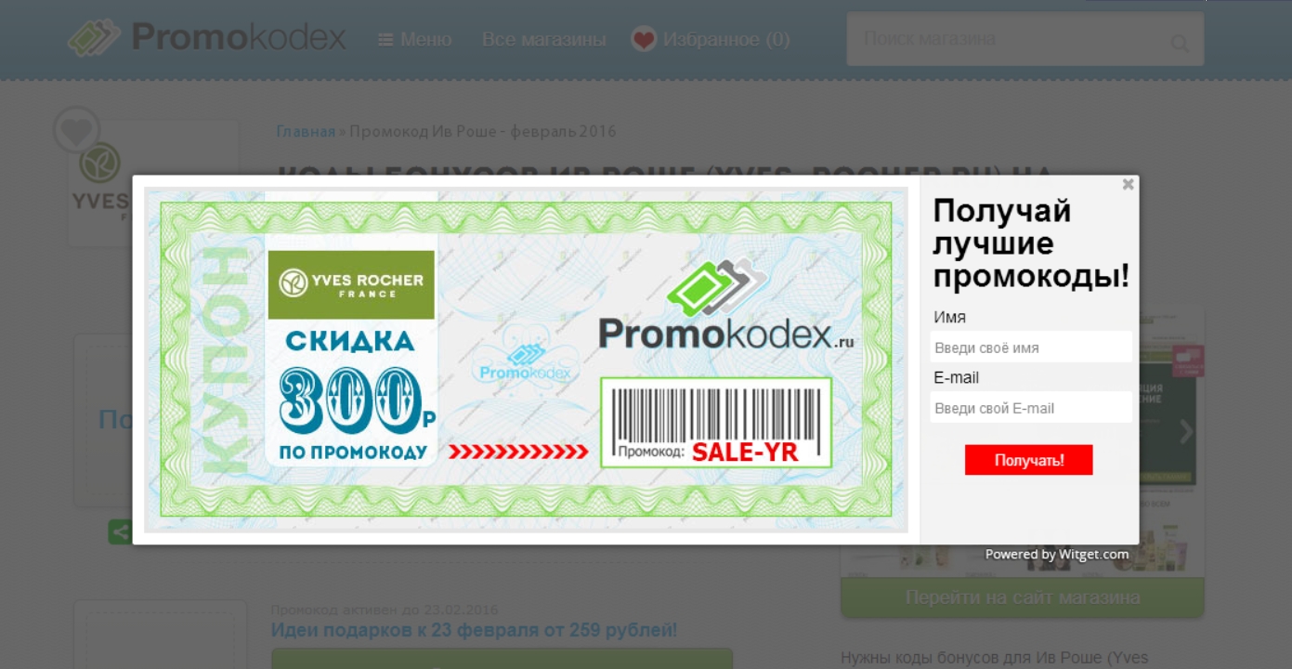Open the hamburger Меню icon
The height and width of the screenshot is (669, 1292).
[385, 40]
